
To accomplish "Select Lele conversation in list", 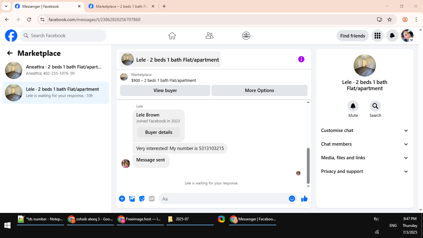I will tap(56, 93).
